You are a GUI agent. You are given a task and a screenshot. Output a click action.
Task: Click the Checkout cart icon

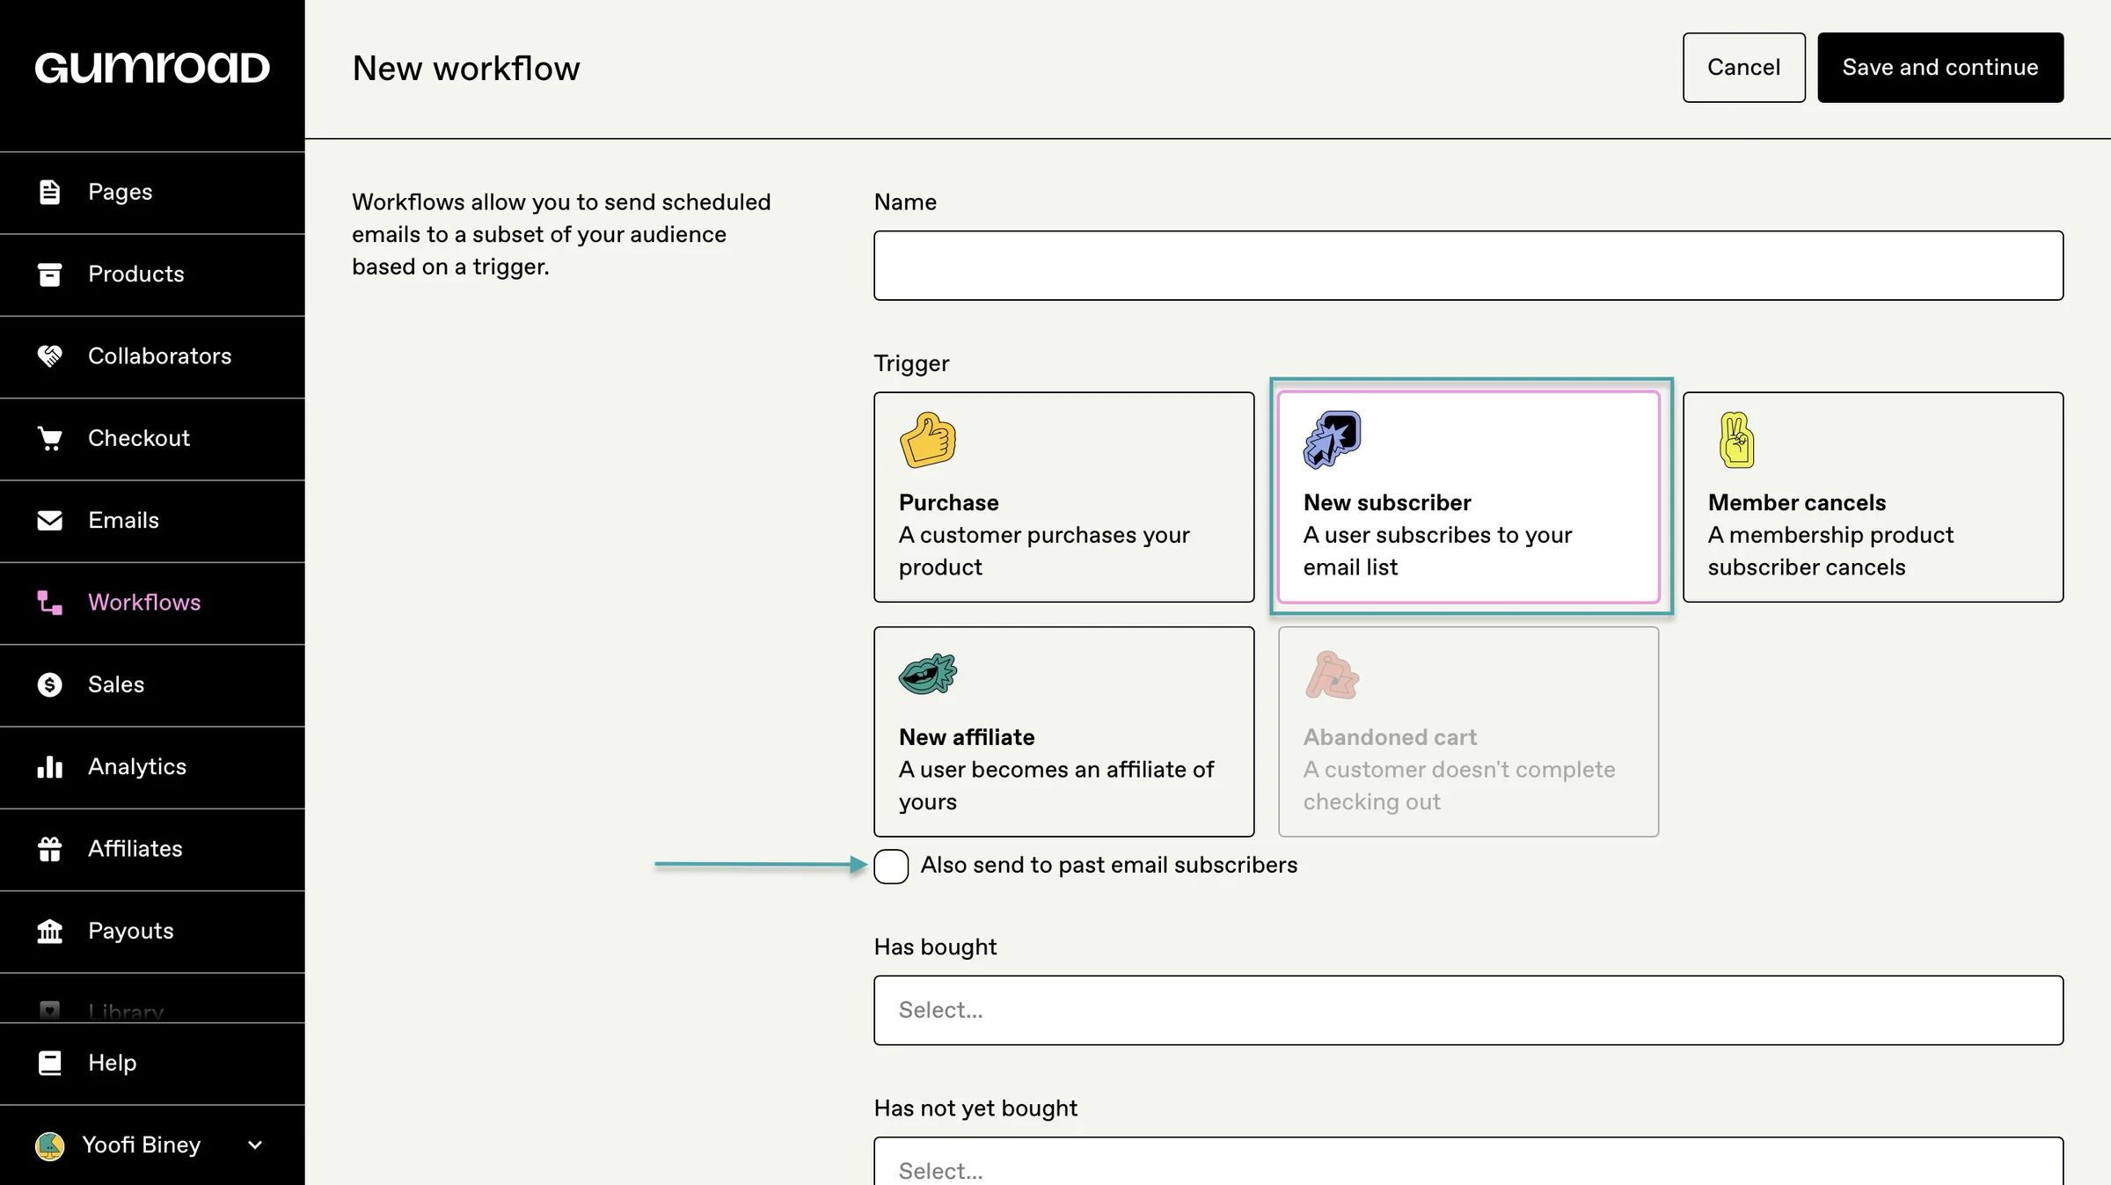(50, 438)
